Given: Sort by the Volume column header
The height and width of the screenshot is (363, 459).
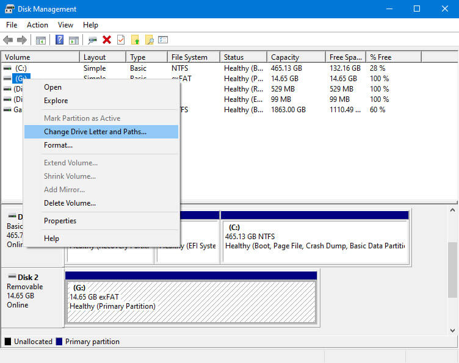Looking at the screenshot, I should click(40, 57).
